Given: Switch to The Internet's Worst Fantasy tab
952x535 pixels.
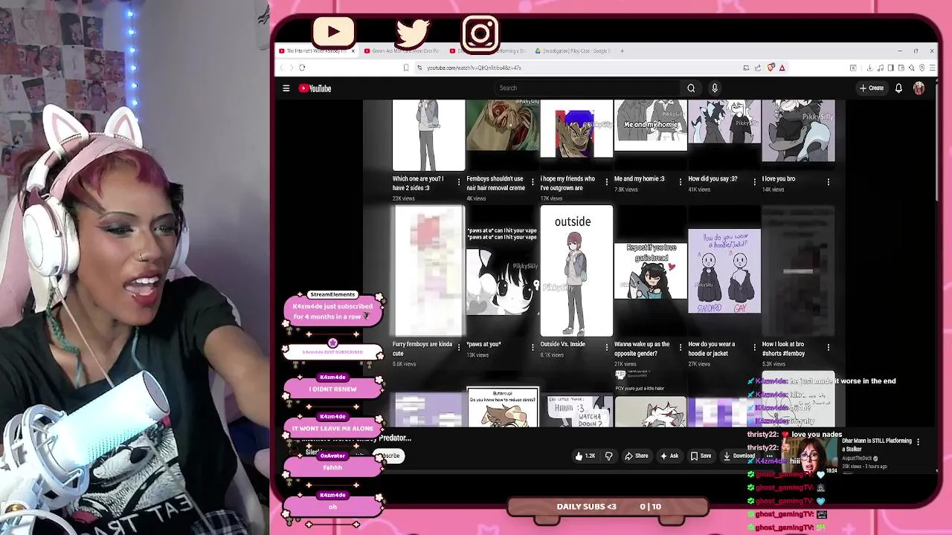Looking at the screenshot, I should (316, 51).
